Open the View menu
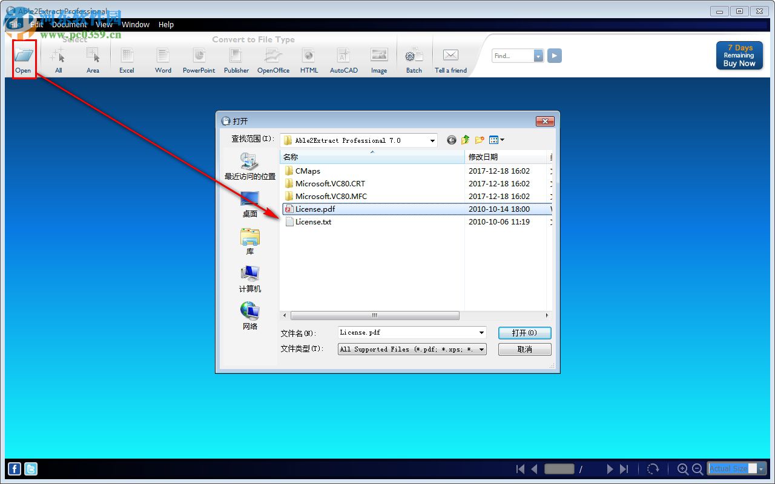 pyautogui.click(x=104, y=25)
